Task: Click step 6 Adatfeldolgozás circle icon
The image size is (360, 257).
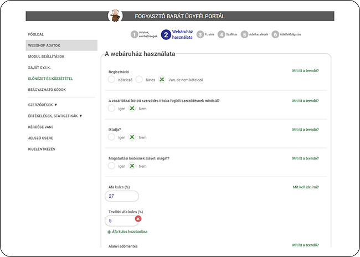Action: pyautogui.click(x=275, y=34)
